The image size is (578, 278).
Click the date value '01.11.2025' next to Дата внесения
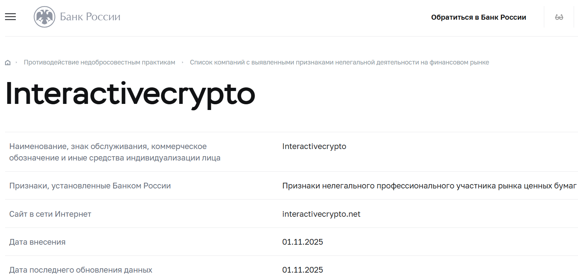click(x=302, y=242)
